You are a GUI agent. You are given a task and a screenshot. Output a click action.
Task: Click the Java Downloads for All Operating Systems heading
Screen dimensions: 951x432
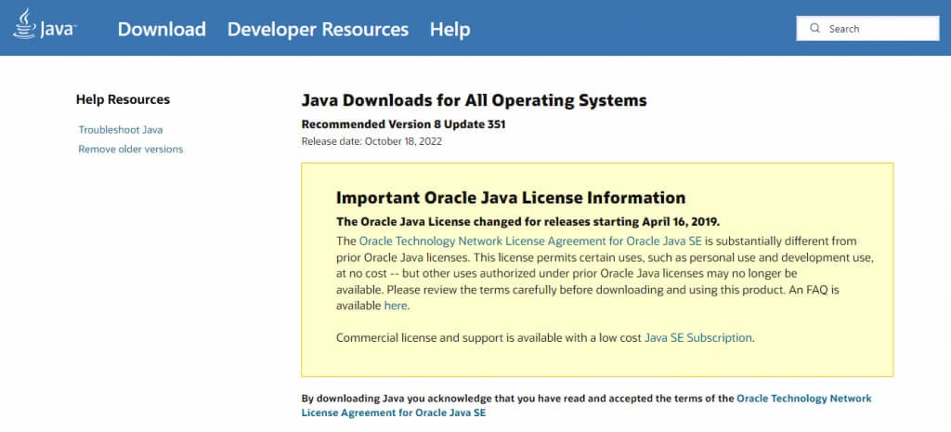tap(474, 100)
